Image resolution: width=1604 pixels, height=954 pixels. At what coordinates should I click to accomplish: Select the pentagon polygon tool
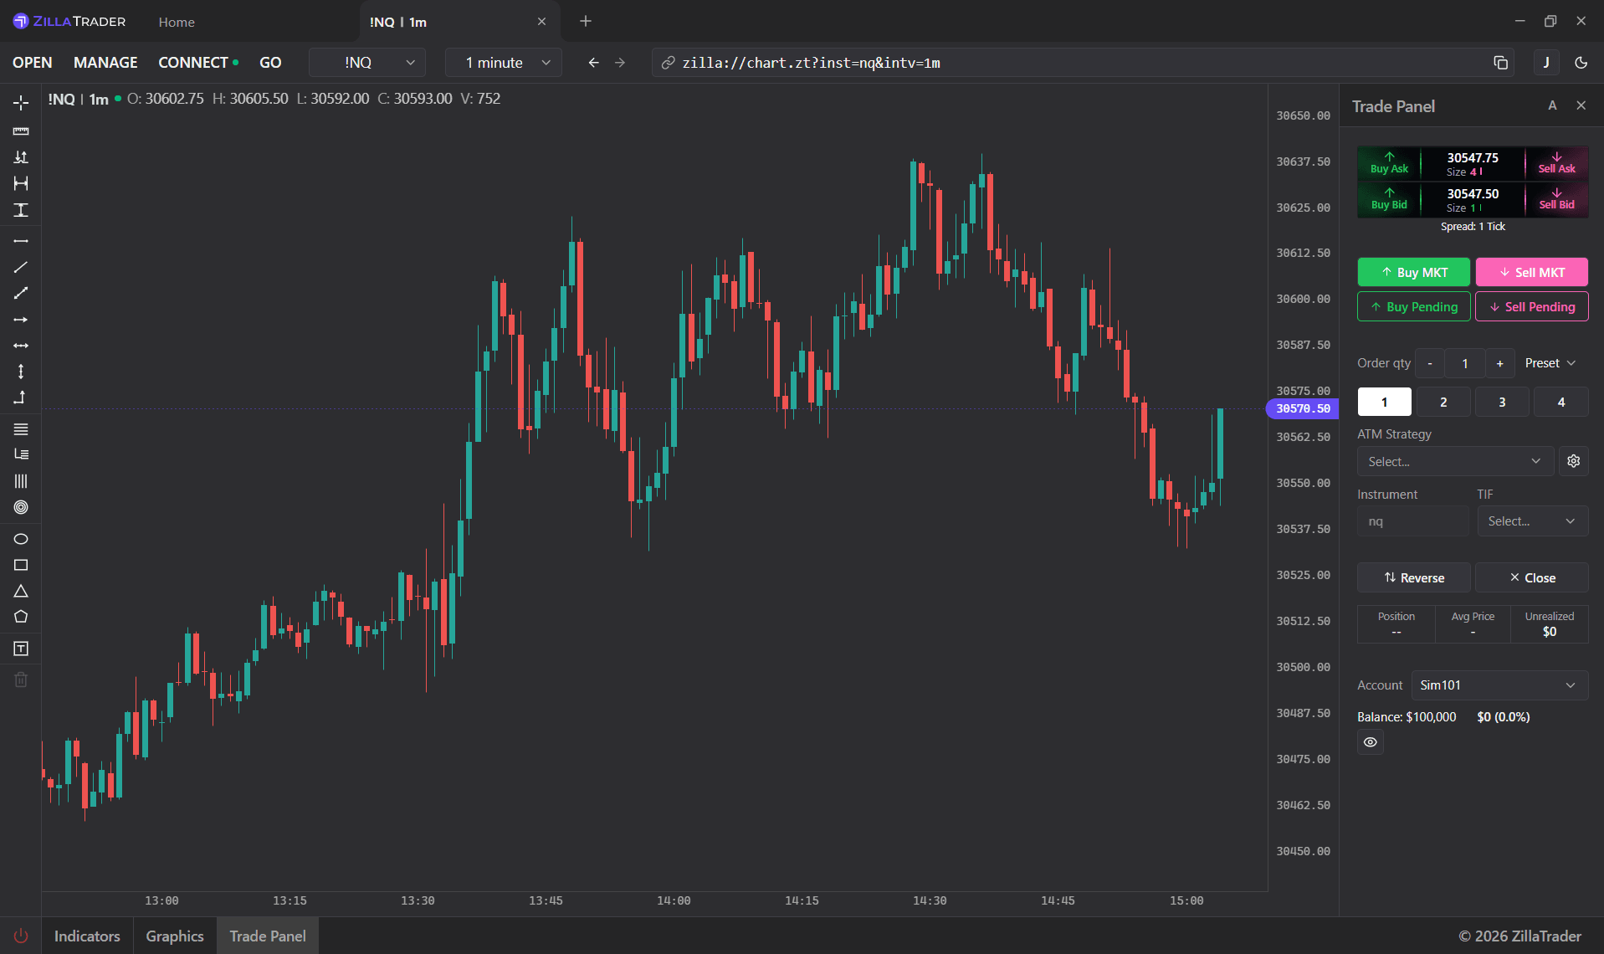pyautogui.click(x=21, y=617)
